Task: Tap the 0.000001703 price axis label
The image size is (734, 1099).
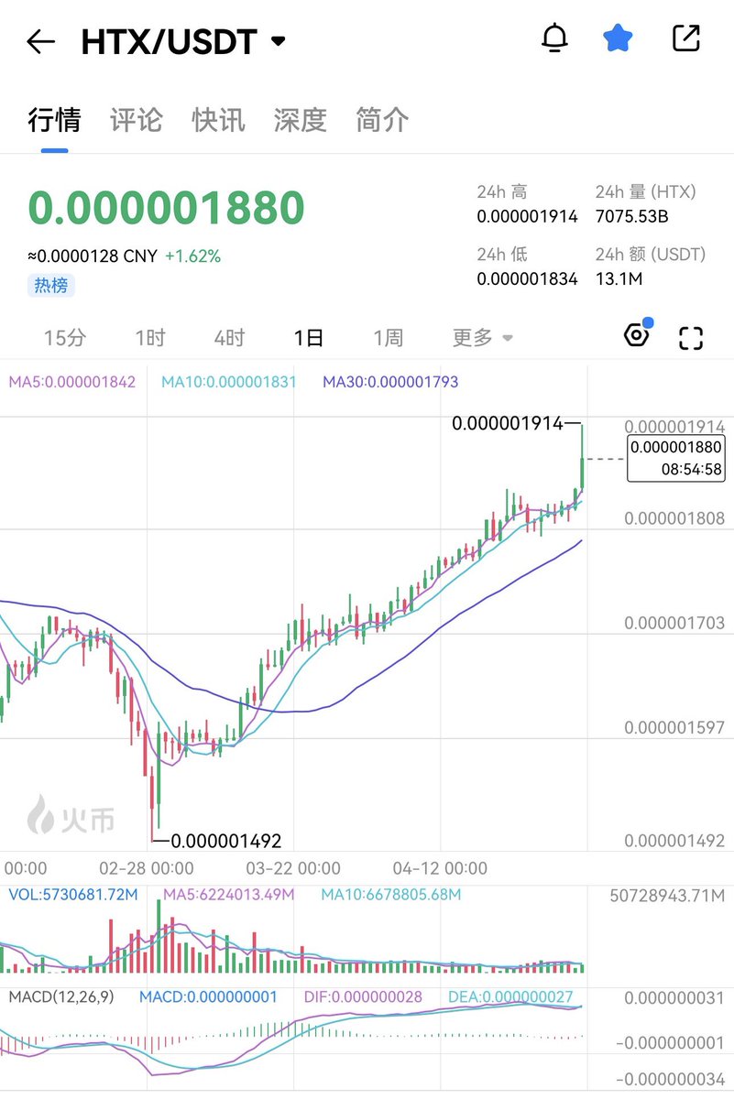Action: [674, 624]
